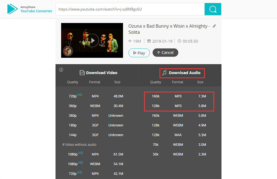Download 1080p HD WEBM 54.1M video

click(96, 164)
